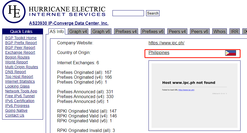Select the AS Info tab
The width and height of the screenshot is (247, 133).
point(57,31)
